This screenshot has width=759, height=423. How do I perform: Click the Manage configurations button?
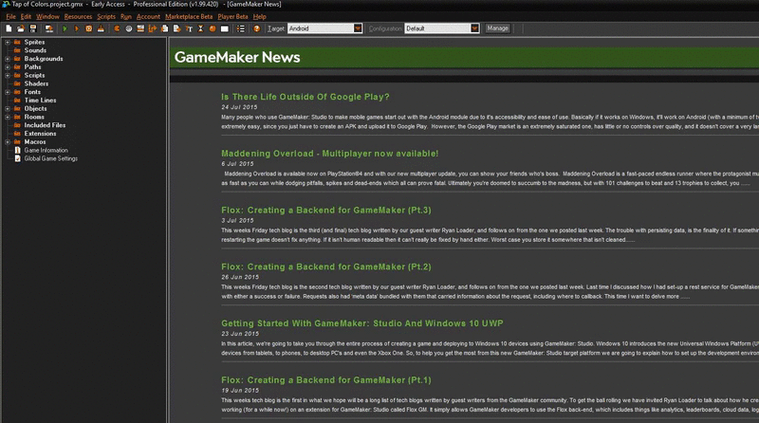497,28
